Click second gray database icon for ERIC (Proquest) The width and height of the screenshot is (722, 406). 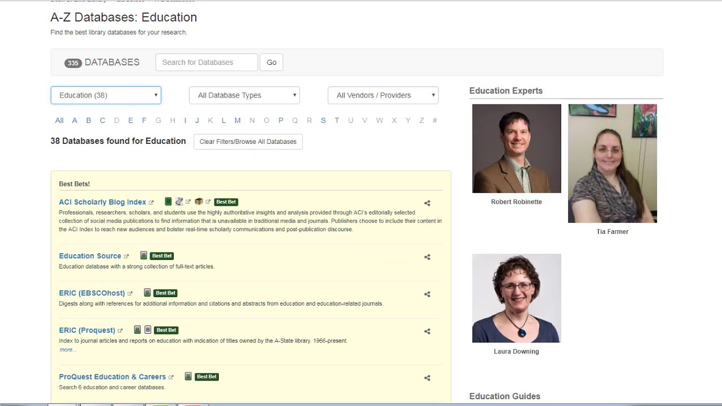(x=148, y=330)
